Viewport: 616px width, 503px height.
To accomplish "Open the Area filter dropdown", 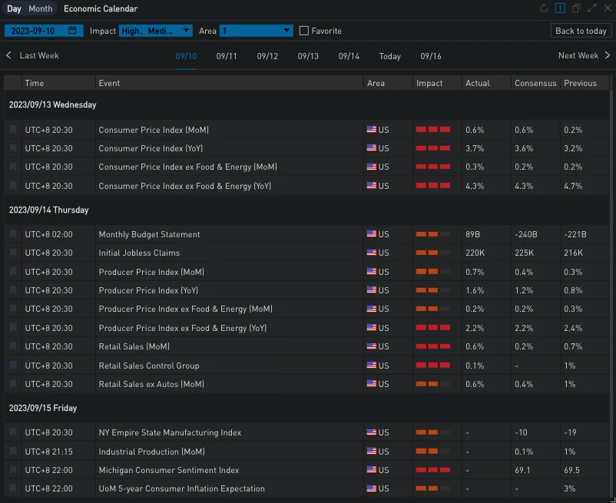I will tap(256, 31).
